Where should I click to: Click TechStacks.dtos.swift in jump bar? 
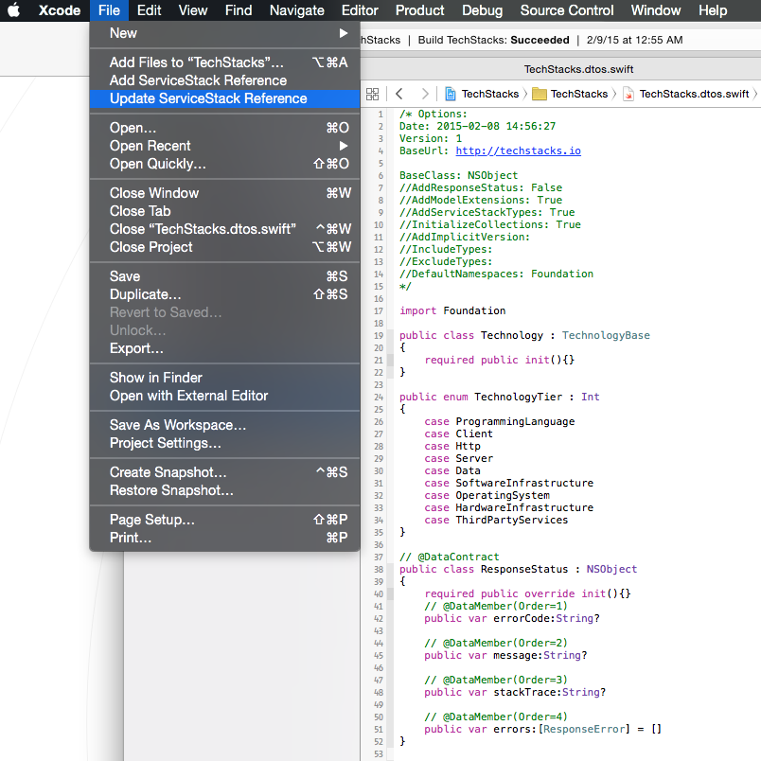pos(686,94)
